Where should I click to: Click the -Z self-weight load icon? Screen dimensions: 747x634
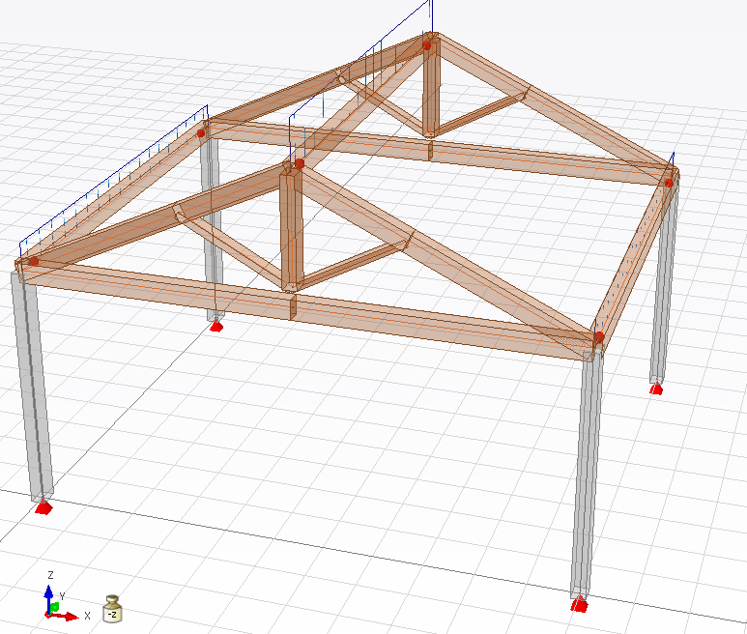(x=112, y=608)
